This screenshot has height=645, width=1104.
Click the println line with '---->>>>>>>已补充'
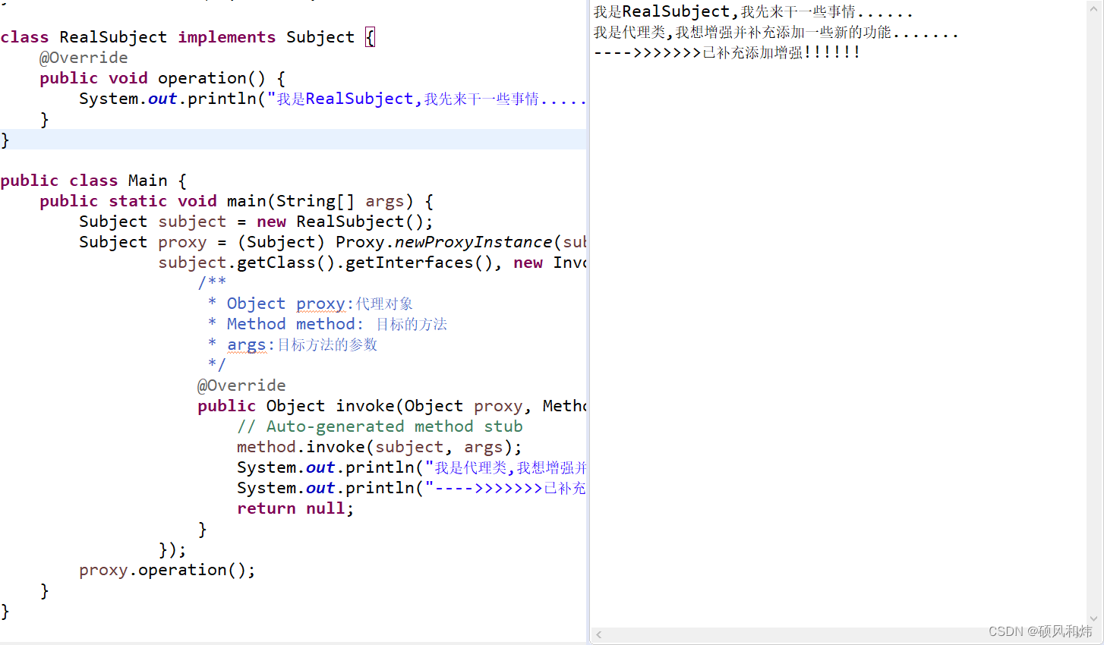[x=412, y=488]
